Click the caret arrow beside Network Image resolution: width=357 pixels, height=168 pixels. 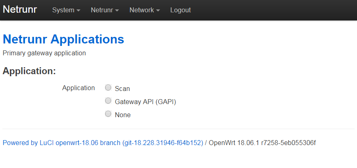tap(158, 11)
